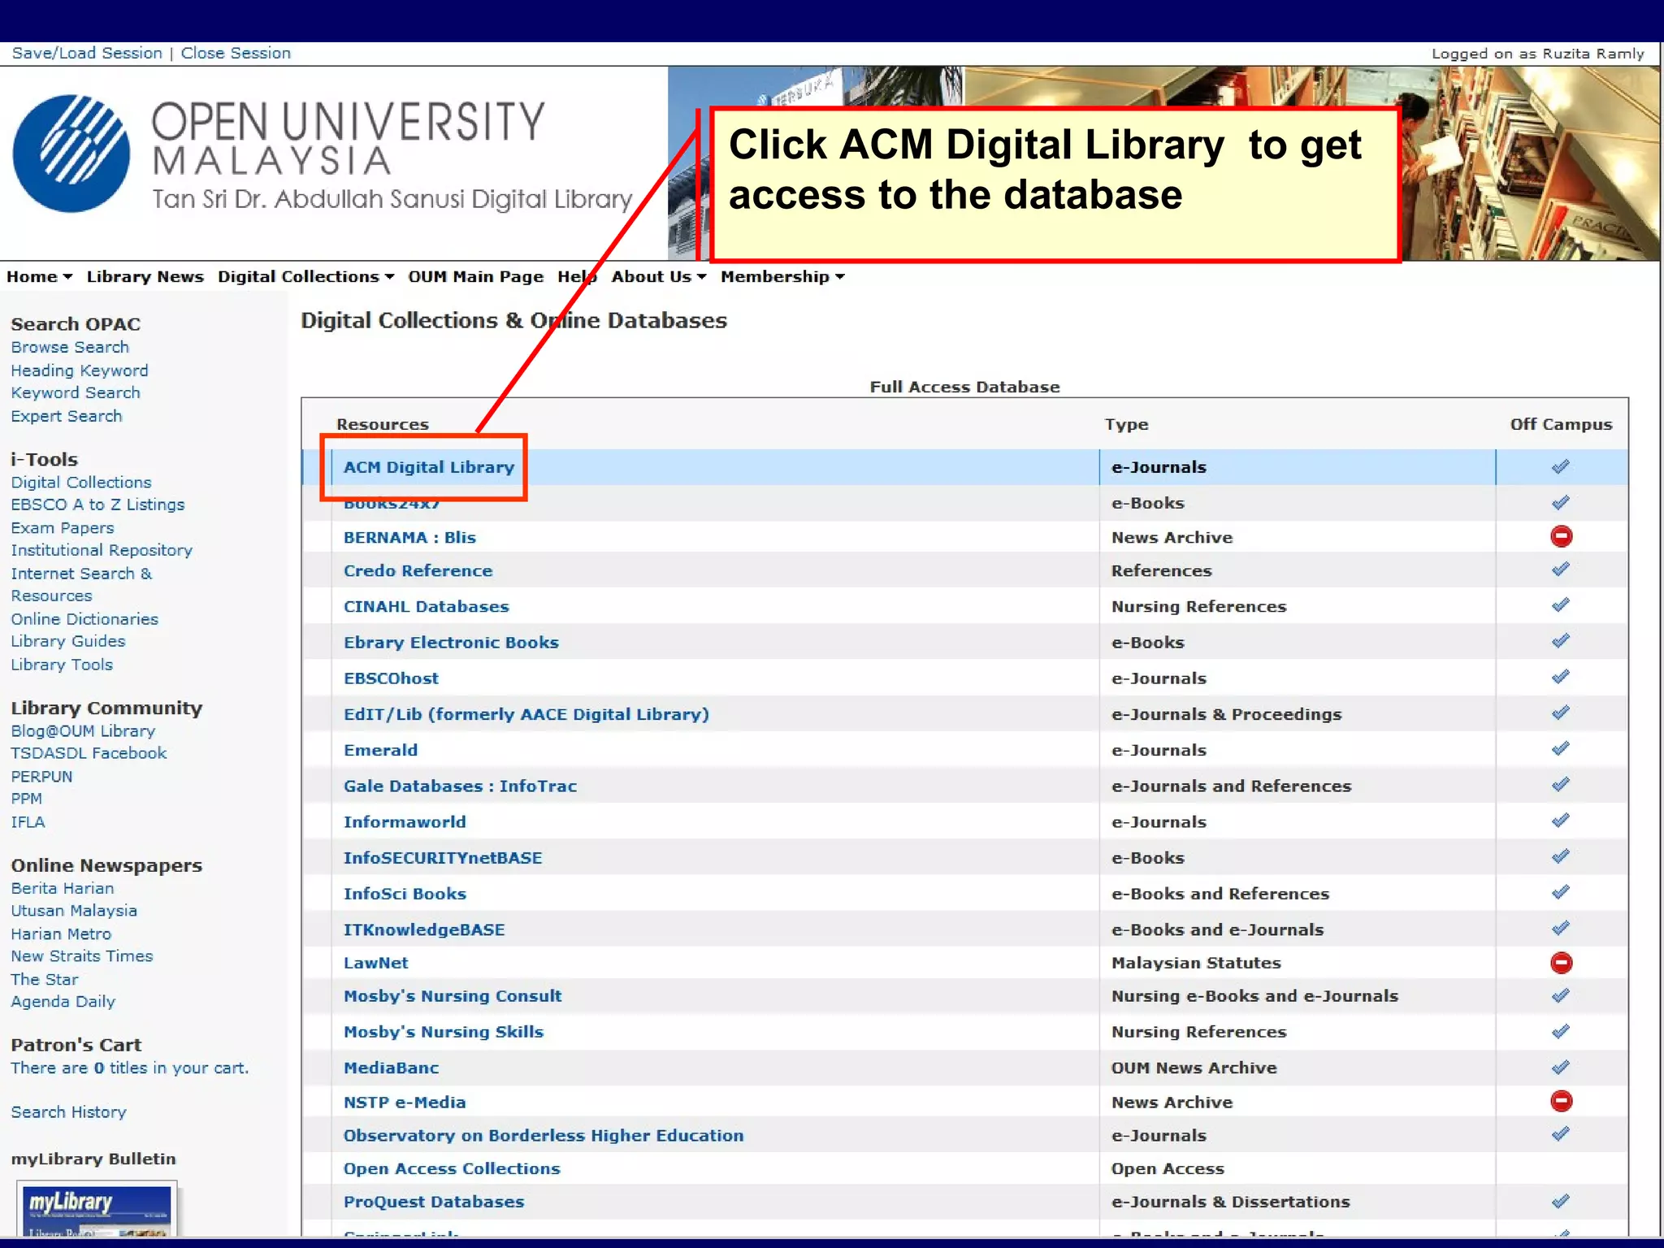Open Online Dictionaries link
Image resolution: width=1664 pixels, height=1248 pixels.
(x=84, y=619)
